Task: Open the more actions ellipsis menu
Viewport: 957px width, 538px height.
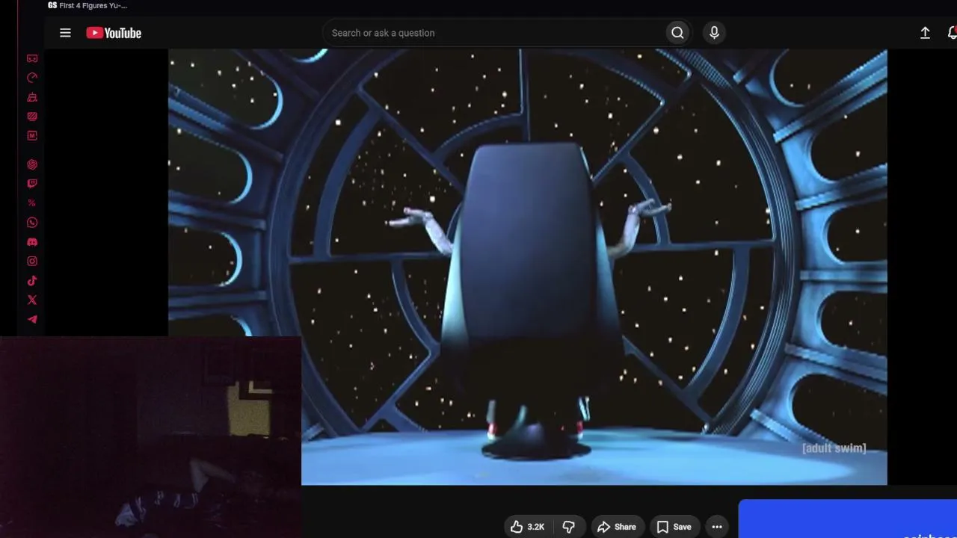Action: tap(717, 527)
